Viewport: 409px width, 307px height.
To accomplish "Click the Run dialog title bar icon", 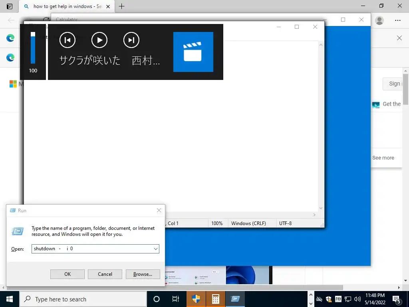I will point(13,210).
